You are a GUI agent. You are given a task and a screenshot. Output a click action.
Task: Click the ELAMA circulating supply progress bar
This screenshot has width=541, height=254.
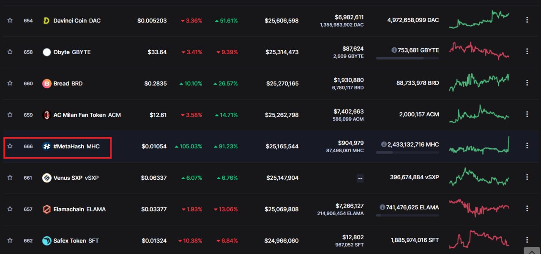[x=407, y=215]
